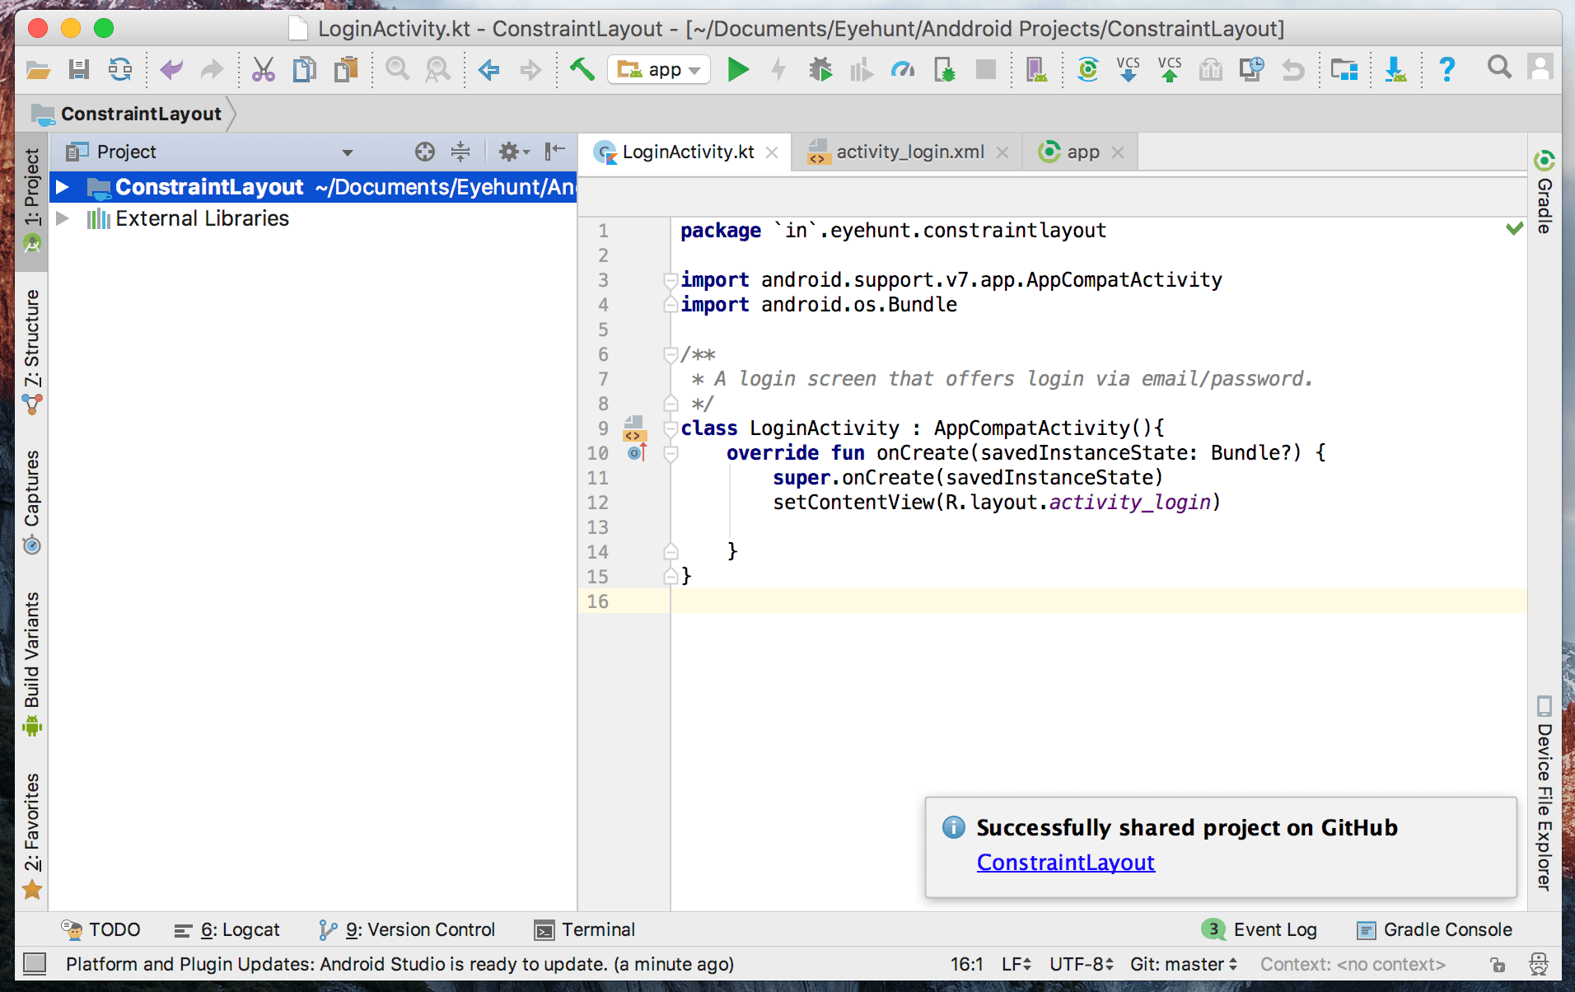This screenshot has height=992, width=1575.
Task: Open the SDK Manager
Action: (x=1395, y=69)
